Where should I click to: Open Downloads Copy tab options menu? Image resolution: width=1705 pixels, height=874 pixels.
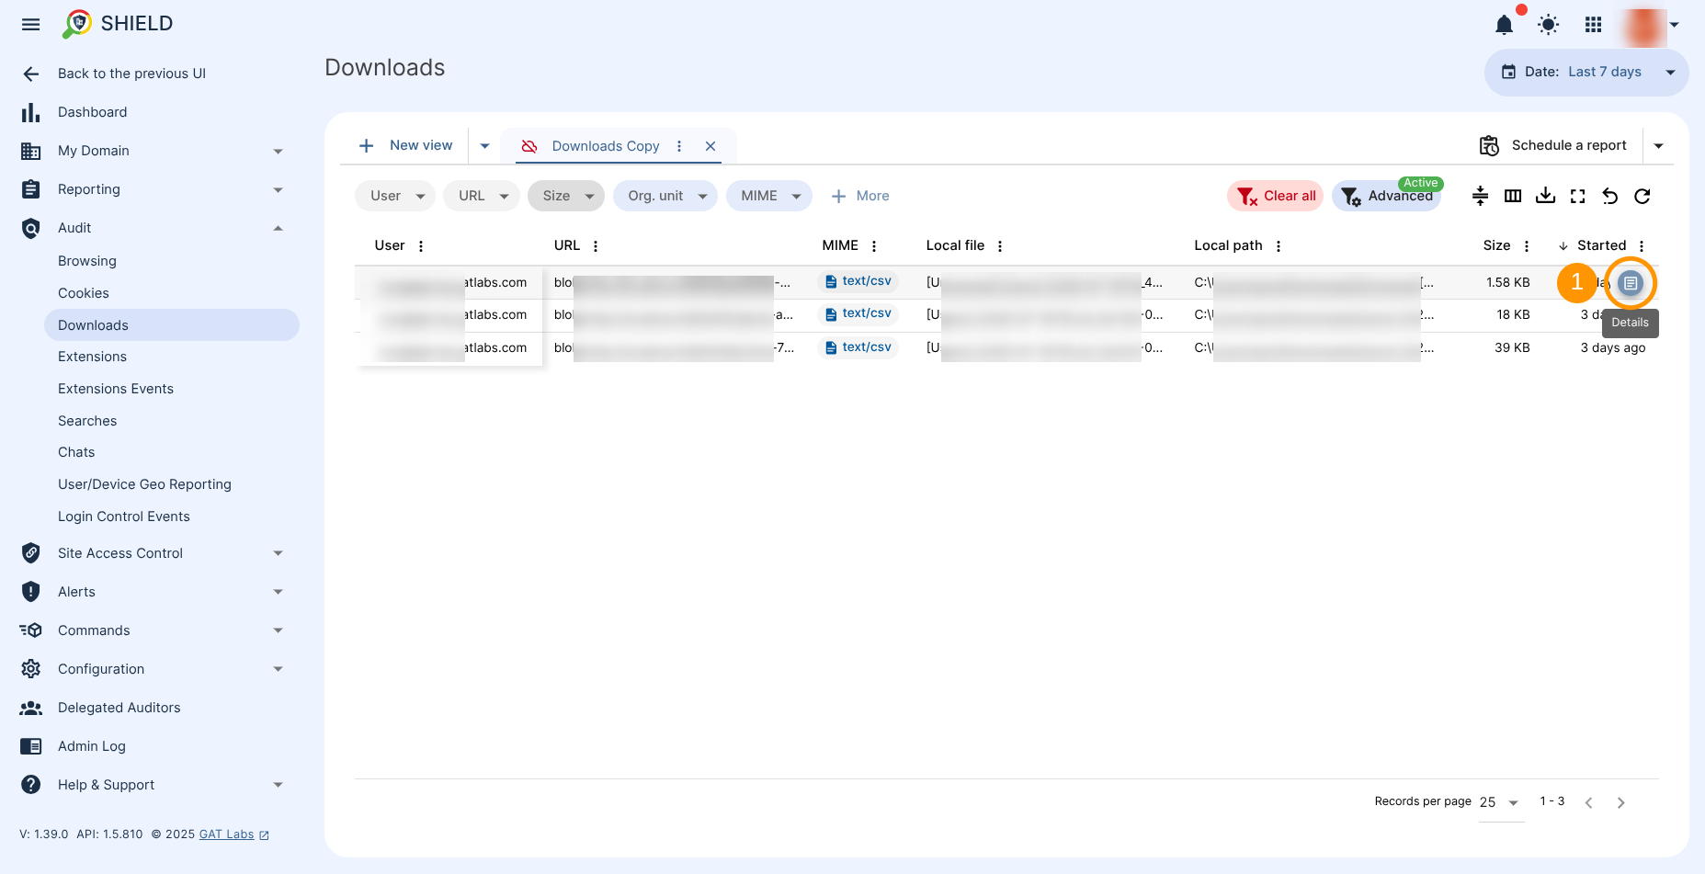click(x=679, y=146)
